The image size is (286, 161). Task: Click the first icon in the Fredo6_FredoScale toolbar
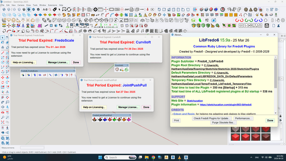(23, 75)
